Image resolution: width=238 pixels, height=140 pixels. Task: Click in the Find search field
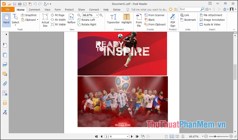pos(190,9)
